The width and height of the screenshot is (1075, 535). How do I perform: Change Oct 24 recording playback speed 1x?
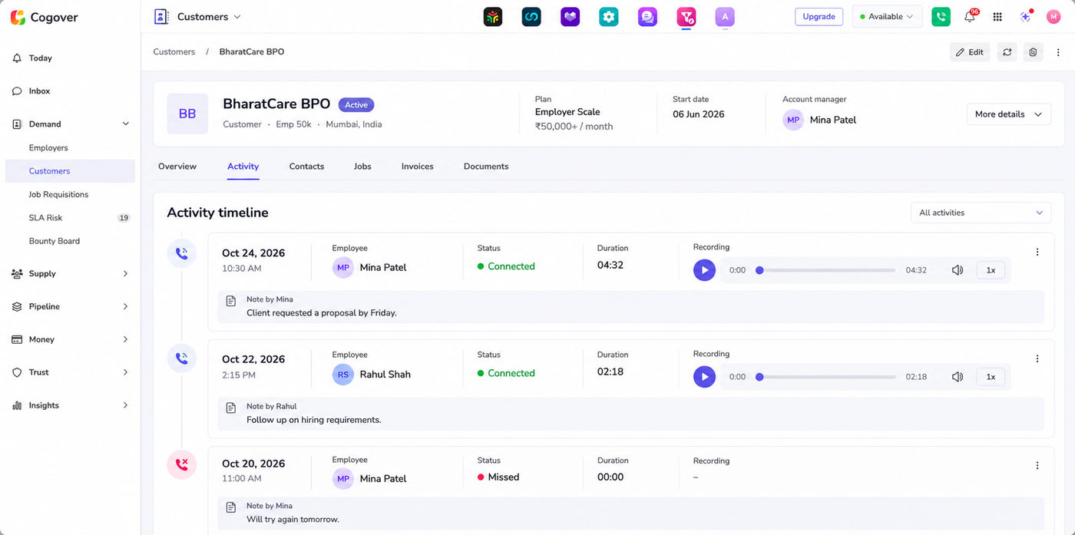pyautogui.click(x=991, y=270)
